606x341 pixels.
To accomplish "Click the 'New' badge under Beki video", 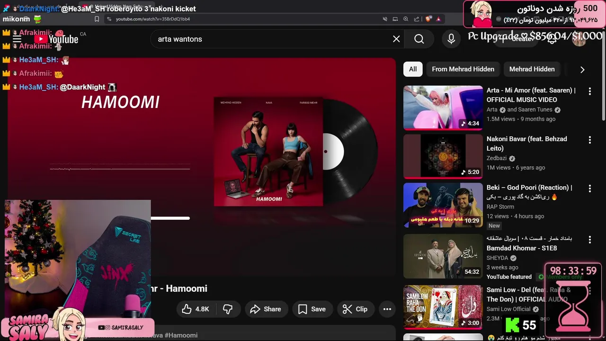I will tap(494, 226).
